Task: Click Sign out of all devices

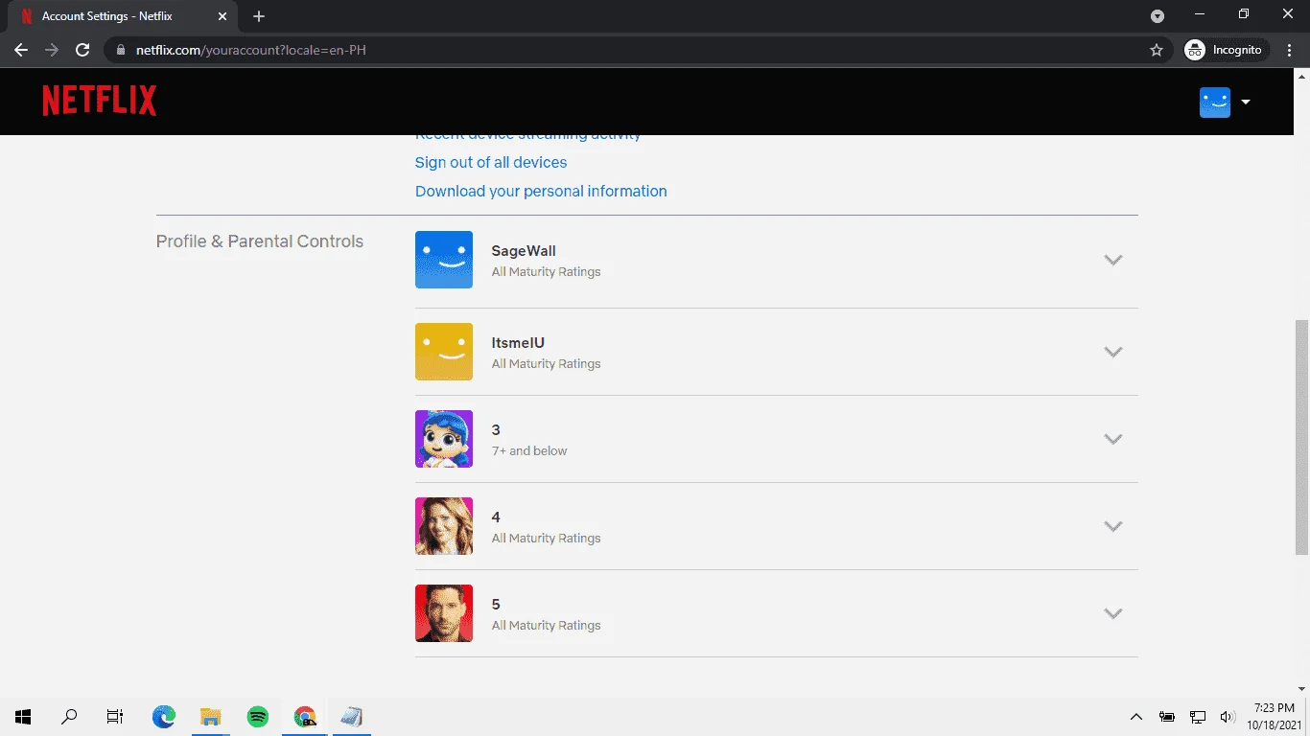Action: (x=491, y=162)
